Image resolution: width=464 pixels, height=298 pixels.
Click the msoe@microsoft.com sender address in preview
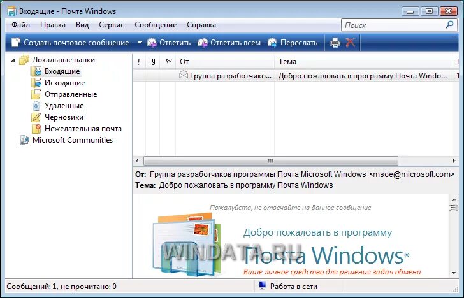(412, 174)
